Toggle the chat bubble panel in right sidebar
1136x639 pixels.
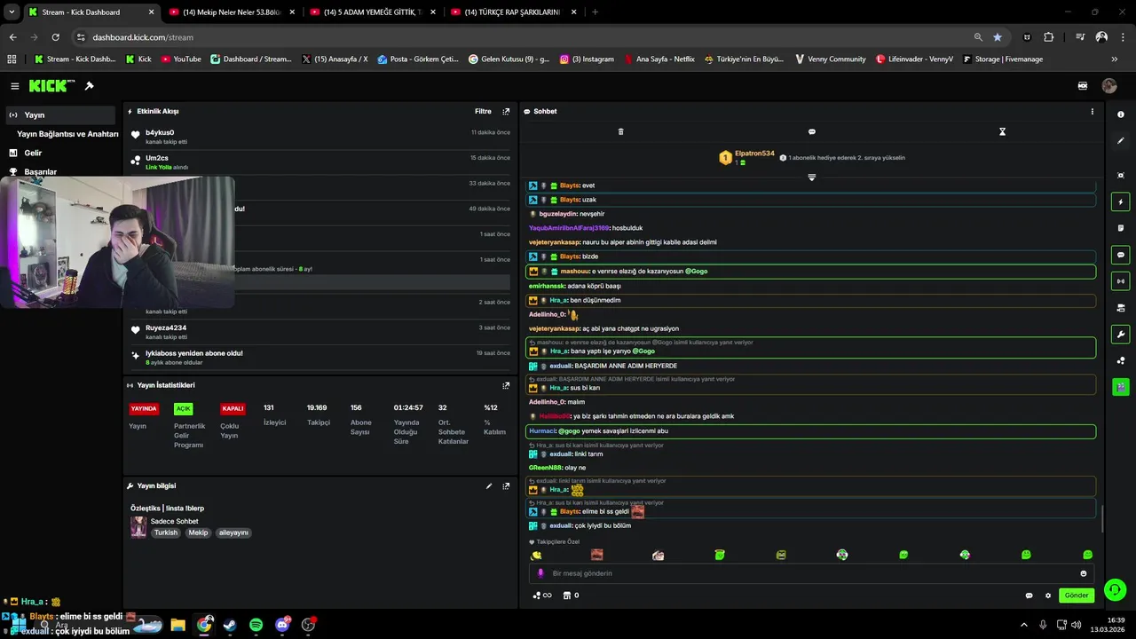[1121, 255]
